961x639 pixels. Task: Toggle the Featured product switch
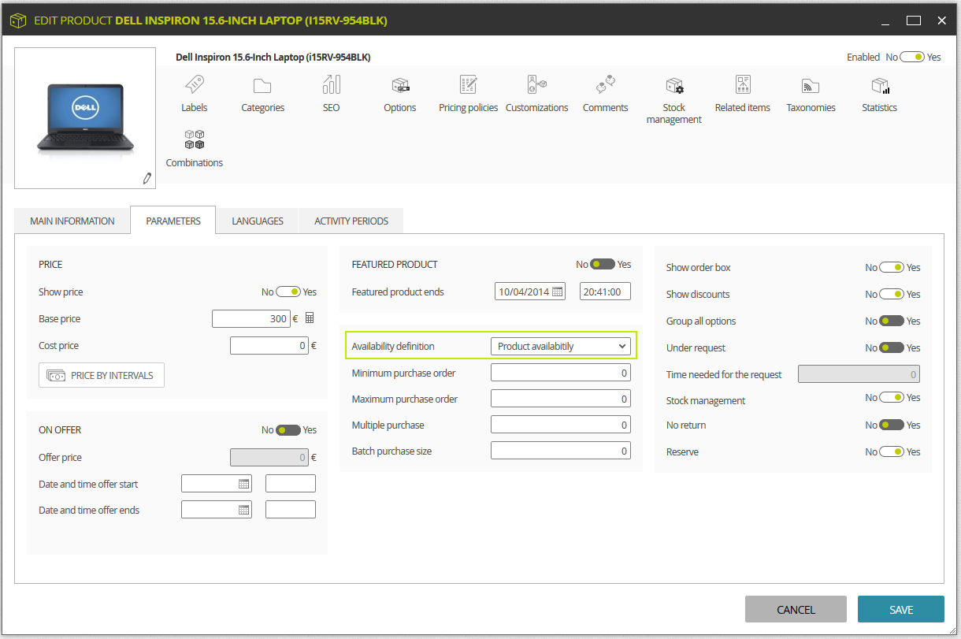603,264
